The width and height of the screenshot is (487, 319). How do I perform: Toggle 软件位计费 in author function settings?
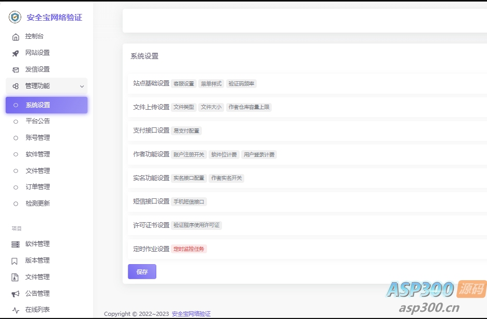(x=224, y=154)
